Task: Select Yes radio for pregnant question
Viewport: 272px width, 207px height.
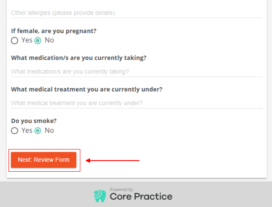Action: [14, 40]
